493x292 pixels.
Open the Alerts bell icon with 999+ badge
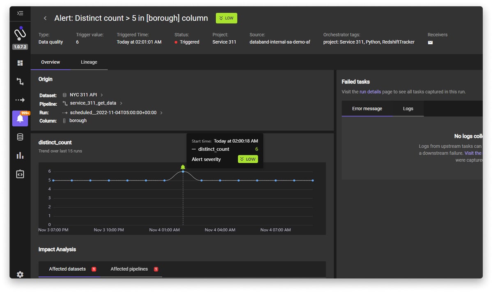pyautogui.click(x=20, y=118)
